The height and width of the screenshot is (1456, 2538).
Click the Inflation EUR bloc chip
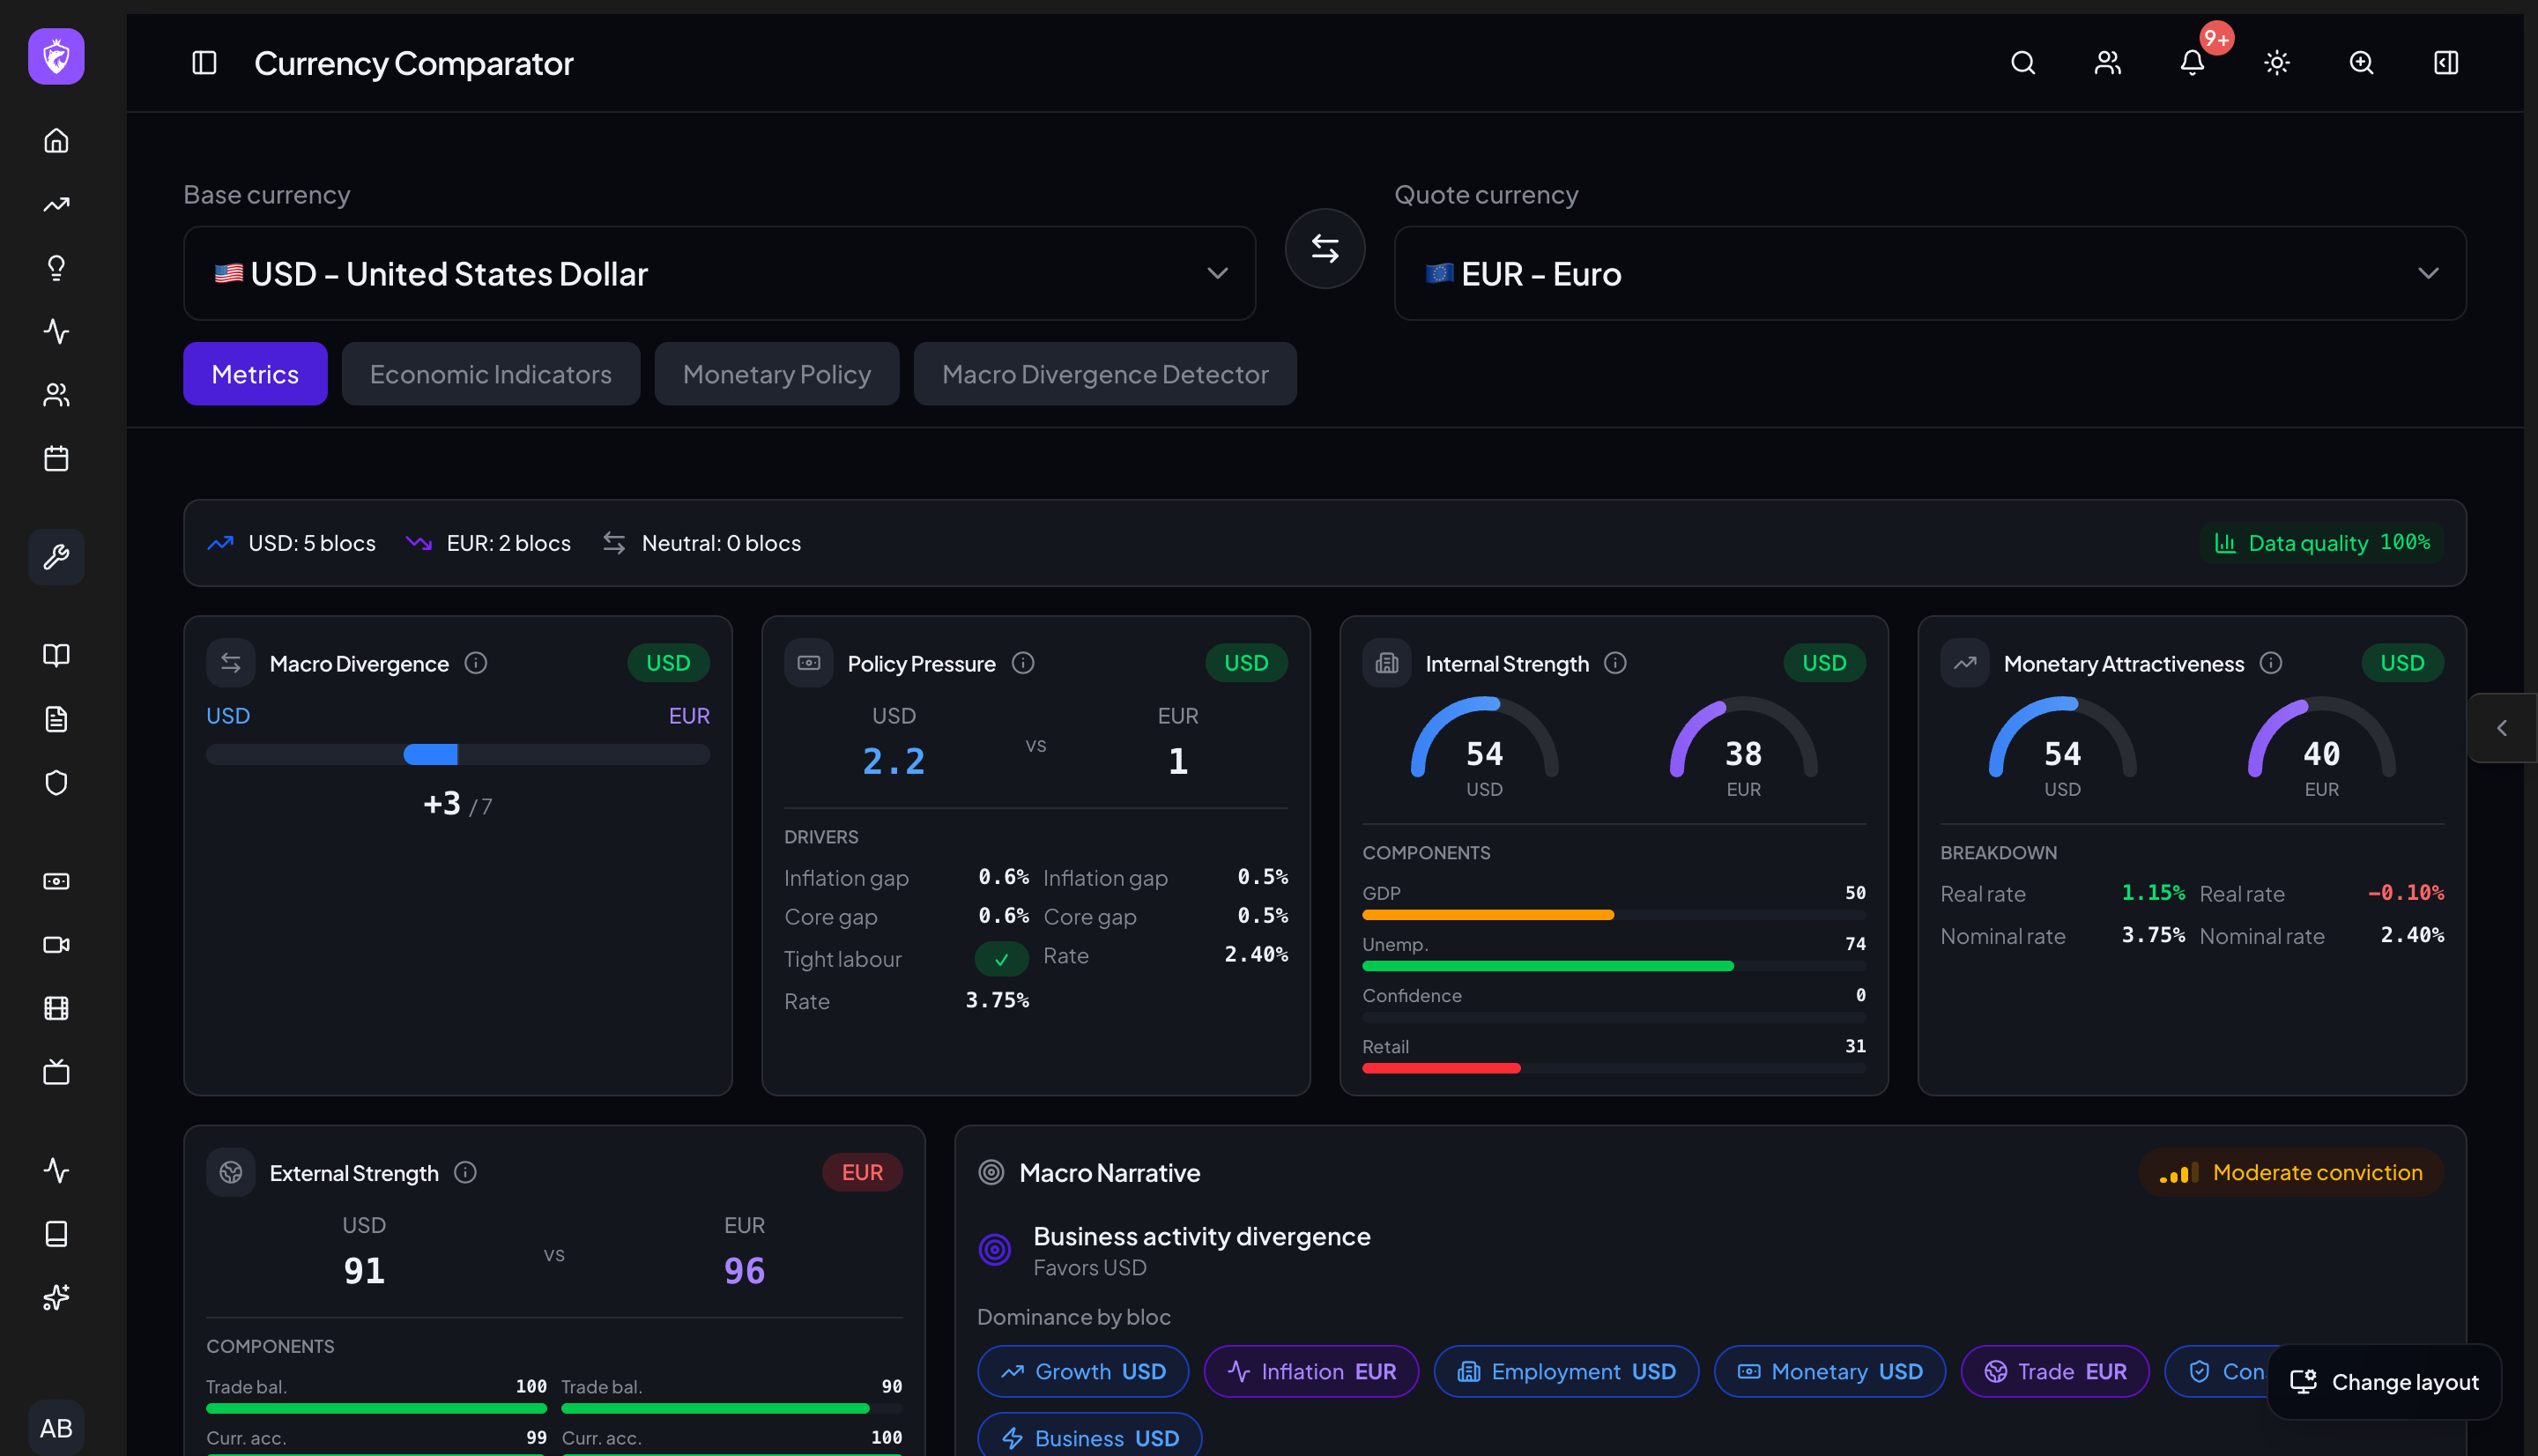[x=1310, y=1371]
